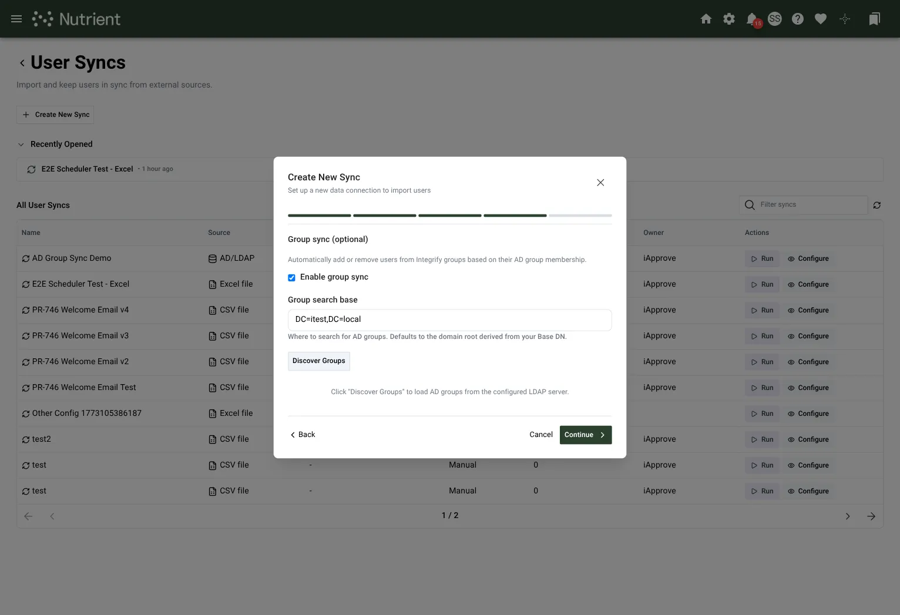
Task: Click the search icon in Filter syncs
Action: [750, 204]
